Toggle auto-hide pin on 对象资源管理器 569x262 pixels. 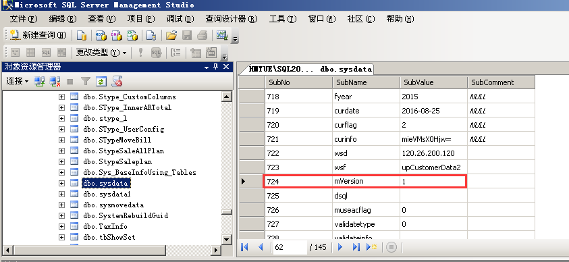pos(216,67)
